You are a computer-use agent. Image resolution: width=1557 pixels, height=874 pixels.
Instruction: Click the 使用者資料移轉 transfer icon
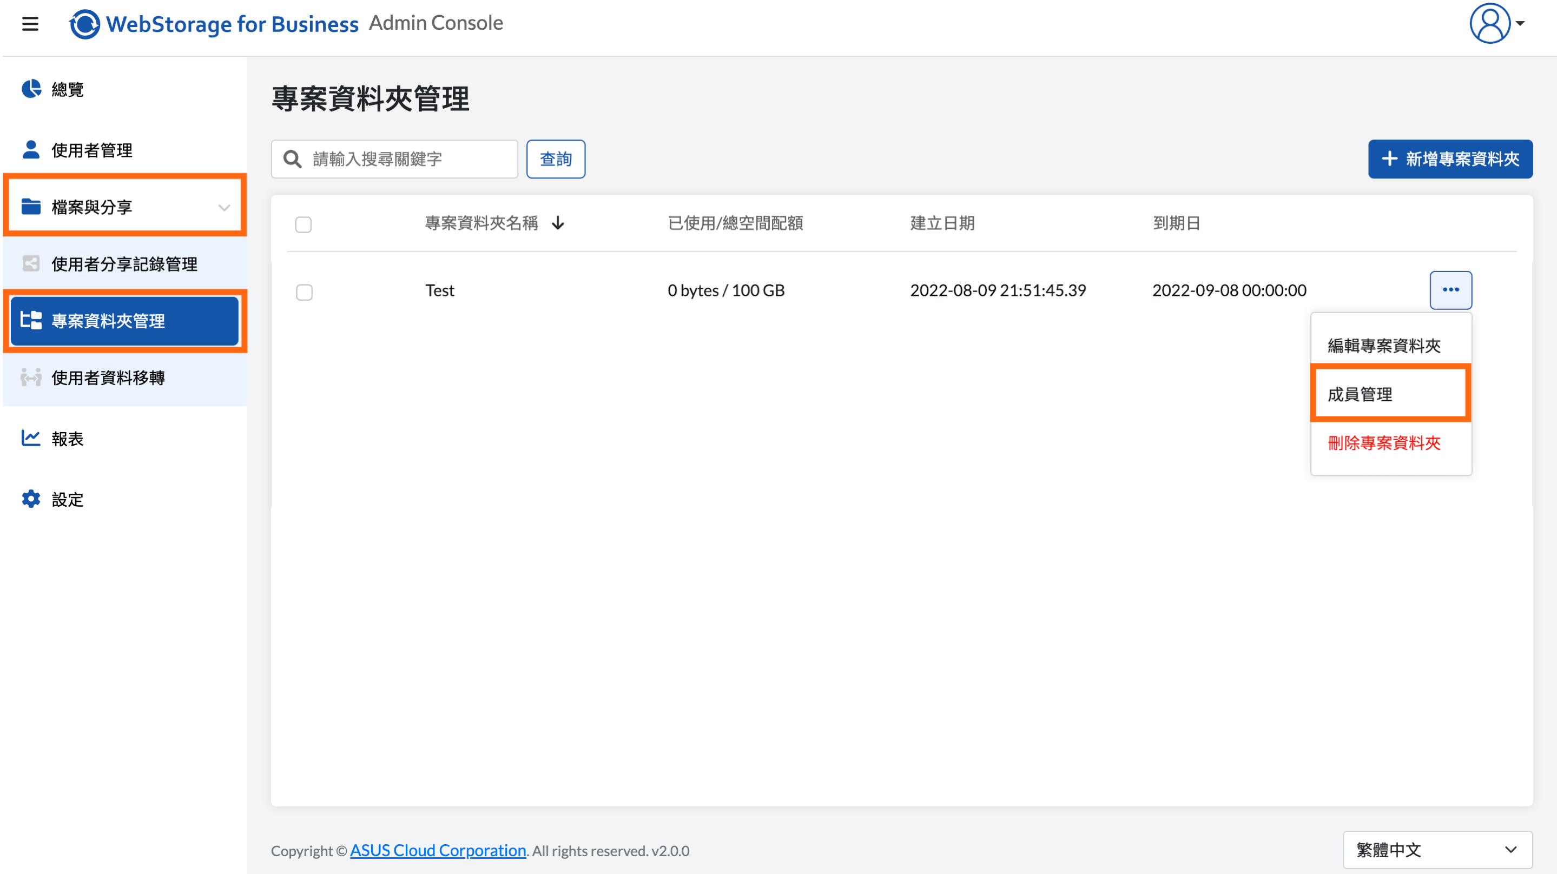point(31,377)
